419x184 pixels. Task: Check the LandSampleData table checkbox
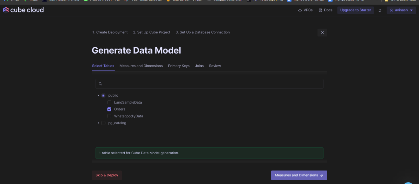click(109, 102)
